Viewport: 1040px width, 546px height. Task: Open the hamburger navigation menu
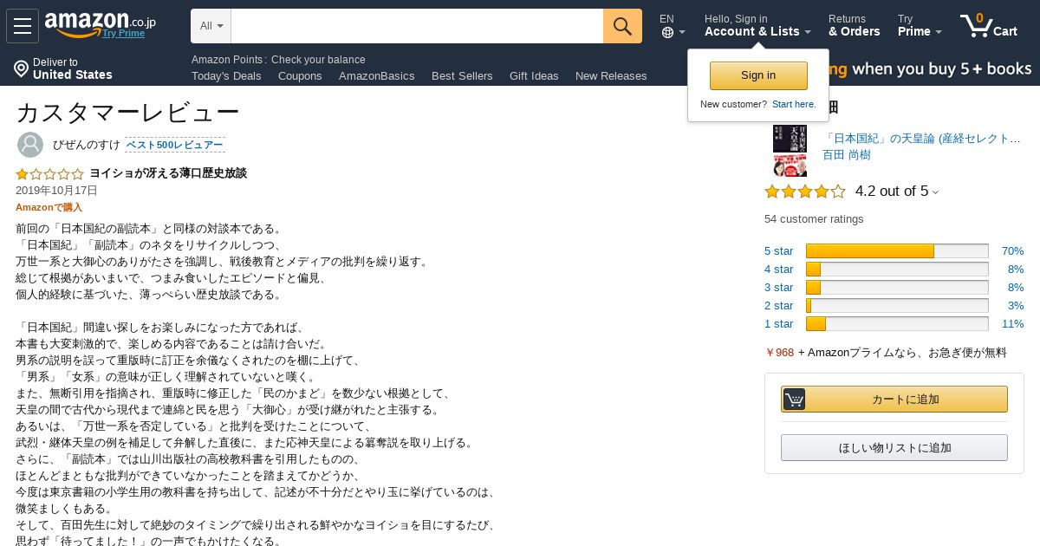23,26
